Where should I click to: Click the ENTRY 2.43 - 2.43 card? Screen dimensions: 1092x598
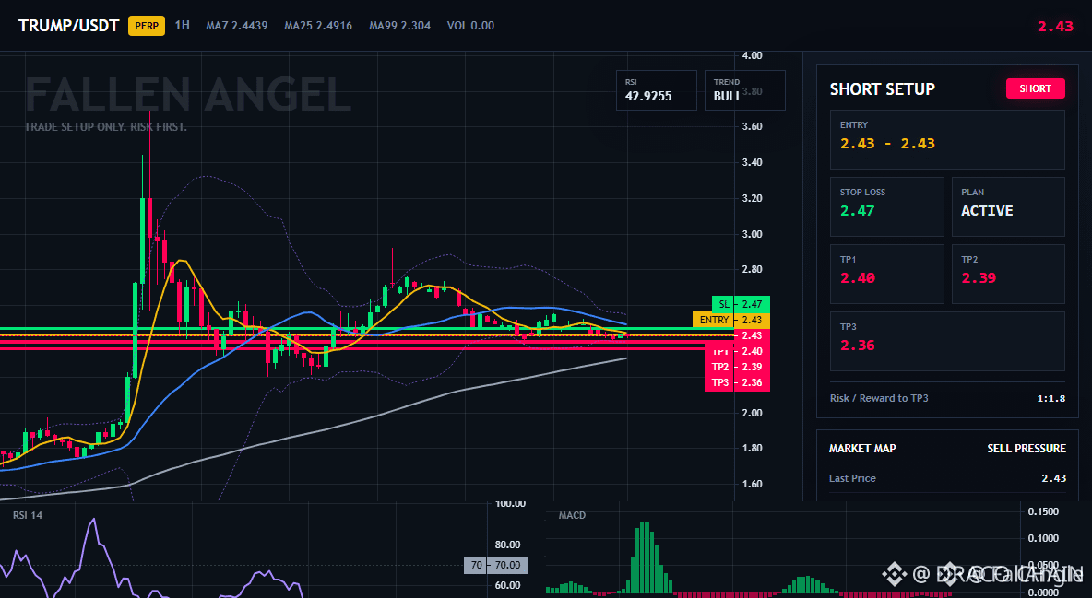947,139
